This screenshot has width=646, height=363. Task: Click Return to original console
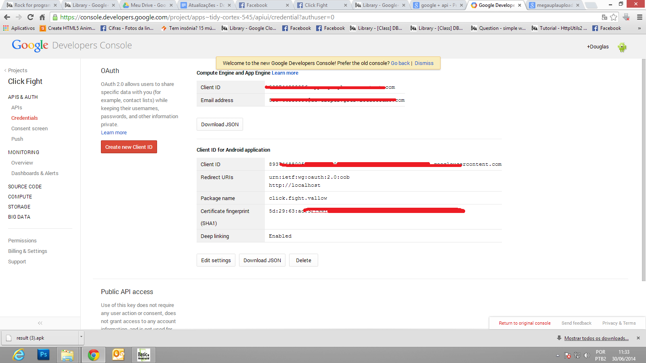[x=524, y=323]
